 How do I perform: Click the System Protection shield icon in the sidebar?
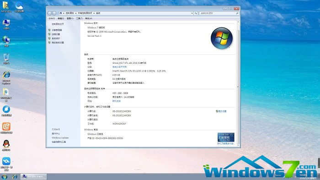coord(49,38)
